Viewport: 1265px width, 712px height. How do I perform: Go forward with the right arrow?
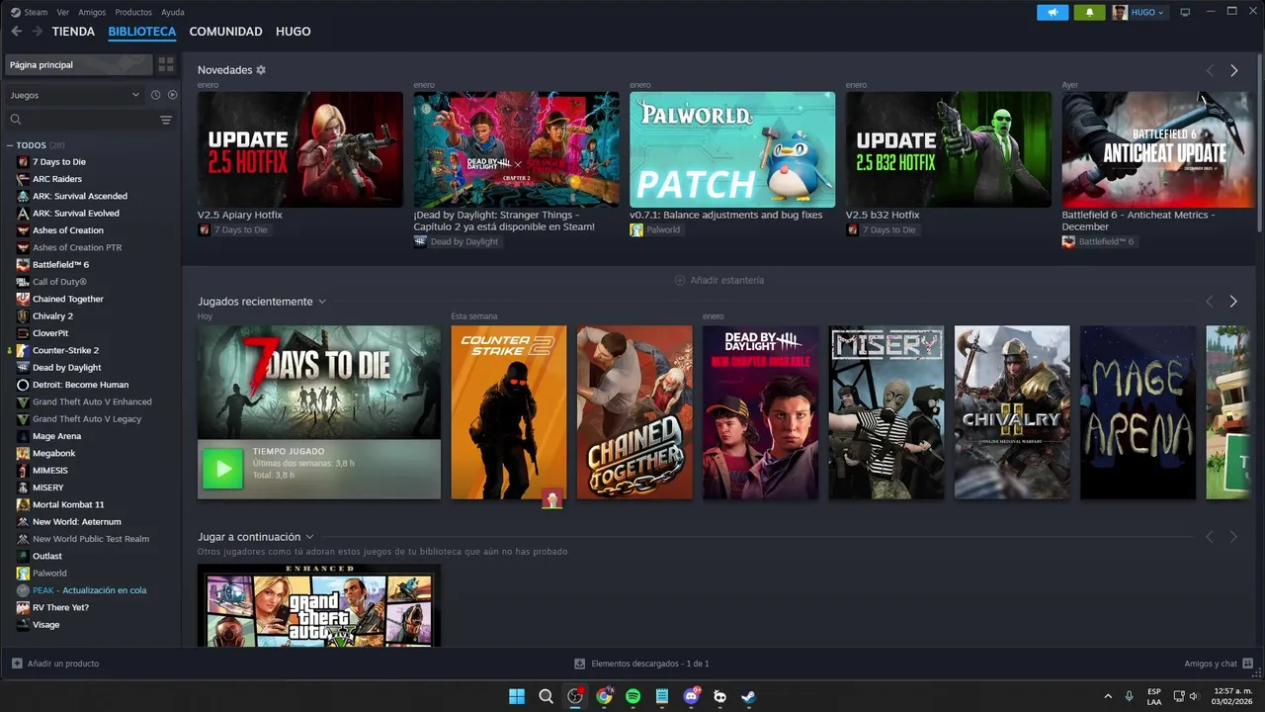pyautogui.click(x=38, y=32)
